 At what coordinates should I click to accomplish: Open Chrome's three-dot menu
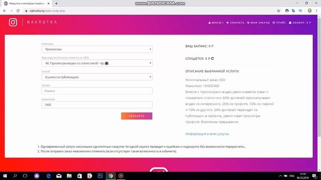point(316,11)
